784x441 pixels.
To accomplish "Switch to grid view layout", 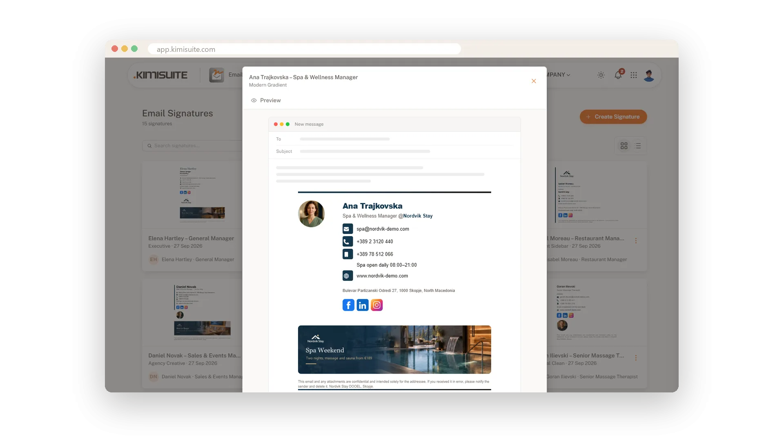I will click(x=624, y=146).
